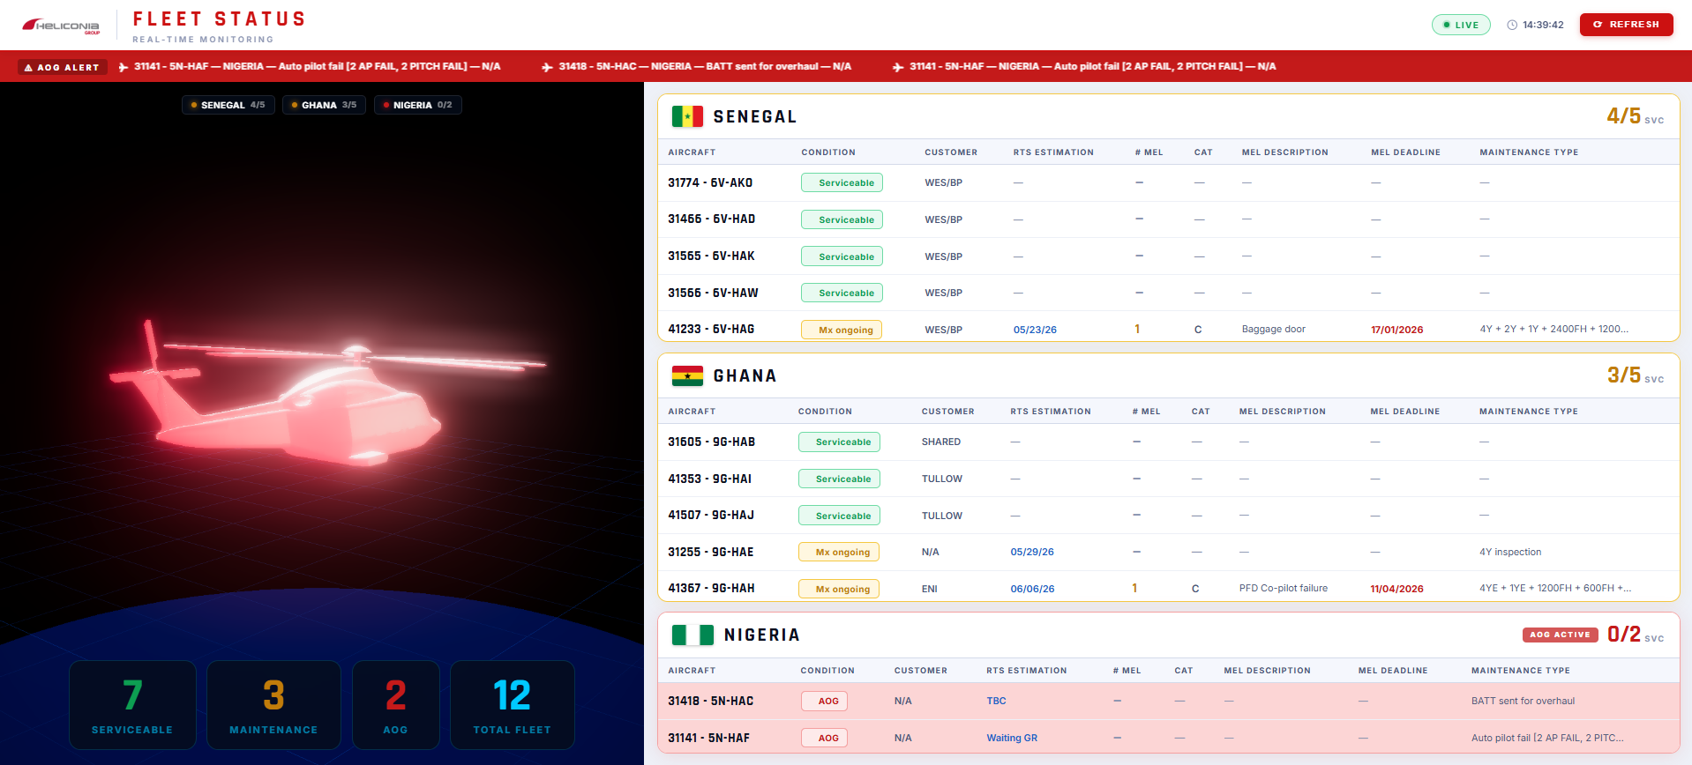This screenshot has width=1692, height=765.
Task: Click the 4/5 SVC count for Senegal
Action: (1635, 116)
